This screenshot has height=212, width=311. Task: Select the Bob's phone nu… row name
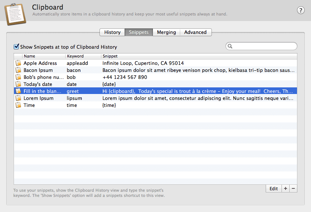(x=43, y=77)
